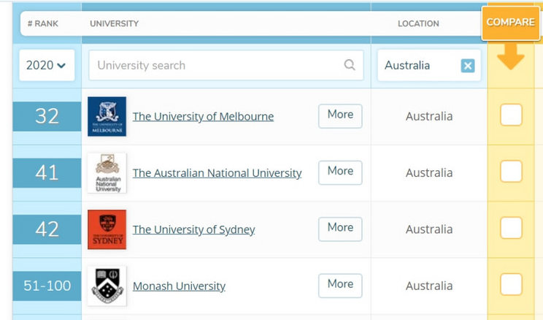Tick compare checkbox for University of Sydney
This screenshot has height=320, width=543.
pyautogui.click(x=511, y=228)
